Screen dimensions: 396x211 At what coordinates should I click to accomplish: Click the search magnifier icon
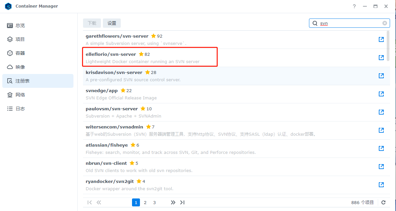coord(315,23)
